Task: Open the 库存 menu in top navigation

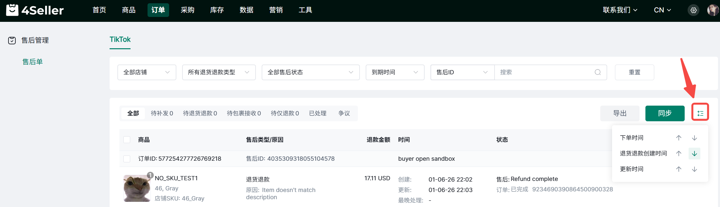Action: (217, 10)
